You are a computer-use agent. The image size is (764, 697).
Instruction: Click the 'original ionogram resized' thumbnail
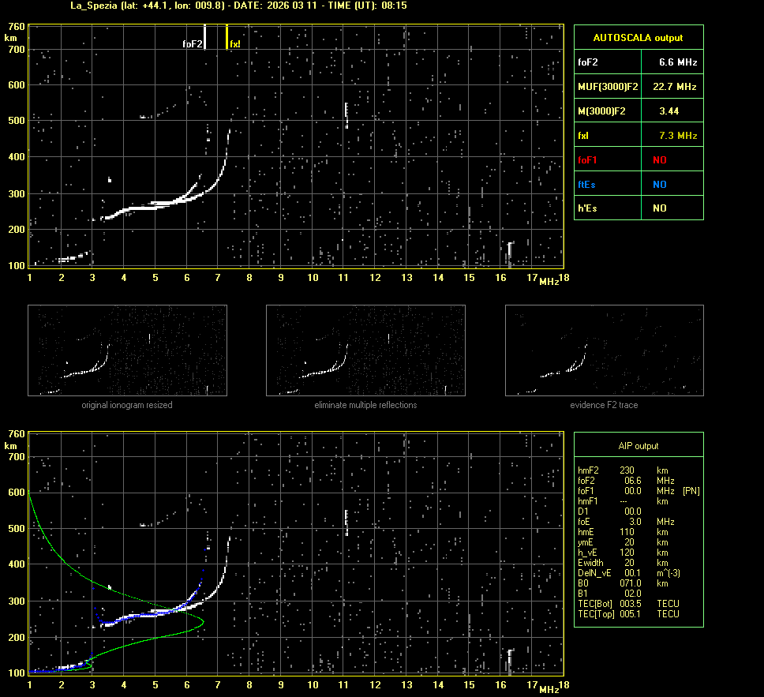(x=127, y=350)
